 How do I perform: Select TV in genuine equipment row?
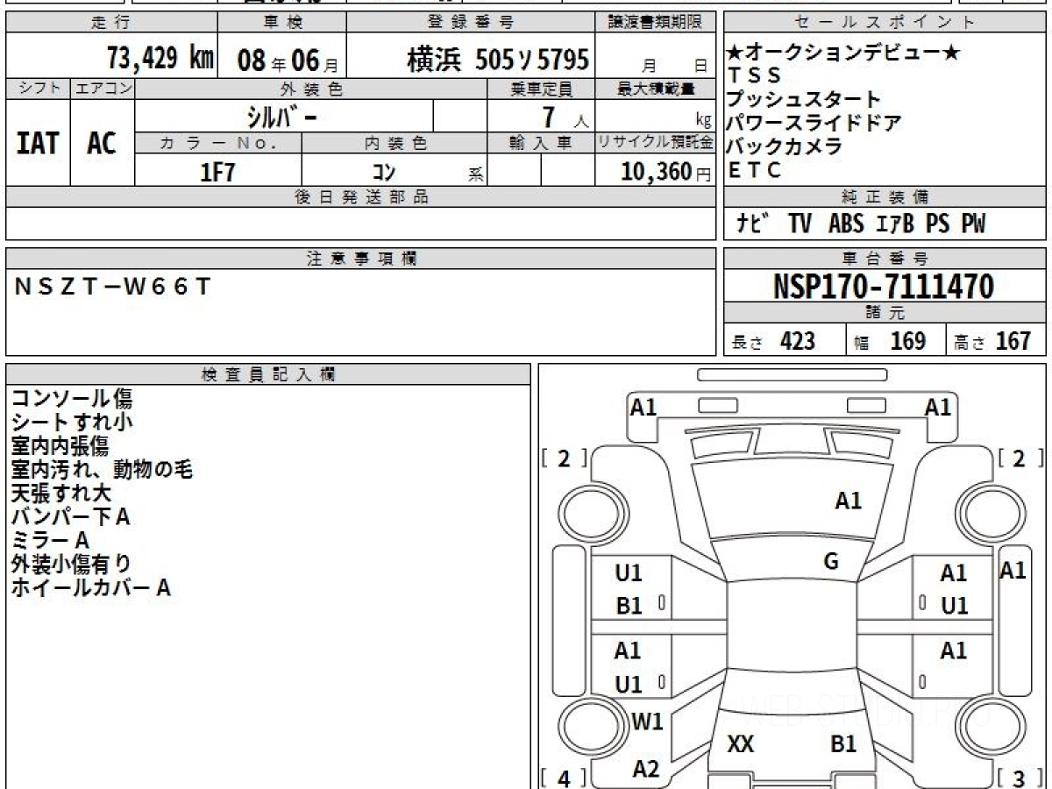(800, 224)
